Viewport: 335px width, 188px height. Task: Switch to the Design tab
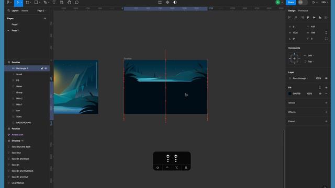pyautogui.click(x=292, y=10)
